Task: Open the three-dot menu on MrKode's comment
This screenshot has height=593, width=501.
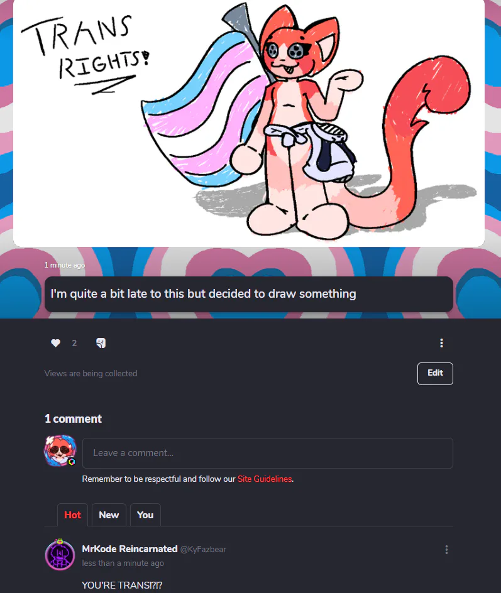Action: tap(446, 550)
